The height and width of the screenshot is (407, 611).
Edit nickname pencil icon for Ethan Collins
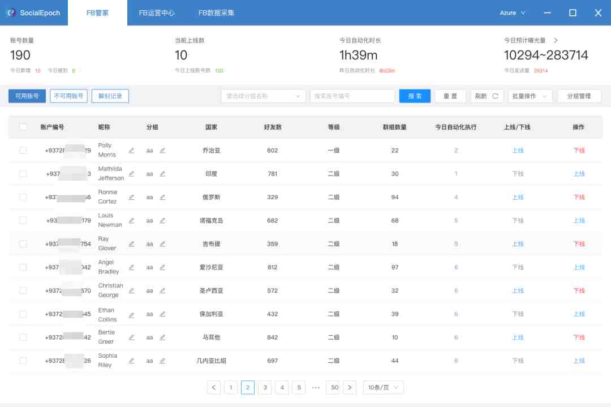coord(131,315)
